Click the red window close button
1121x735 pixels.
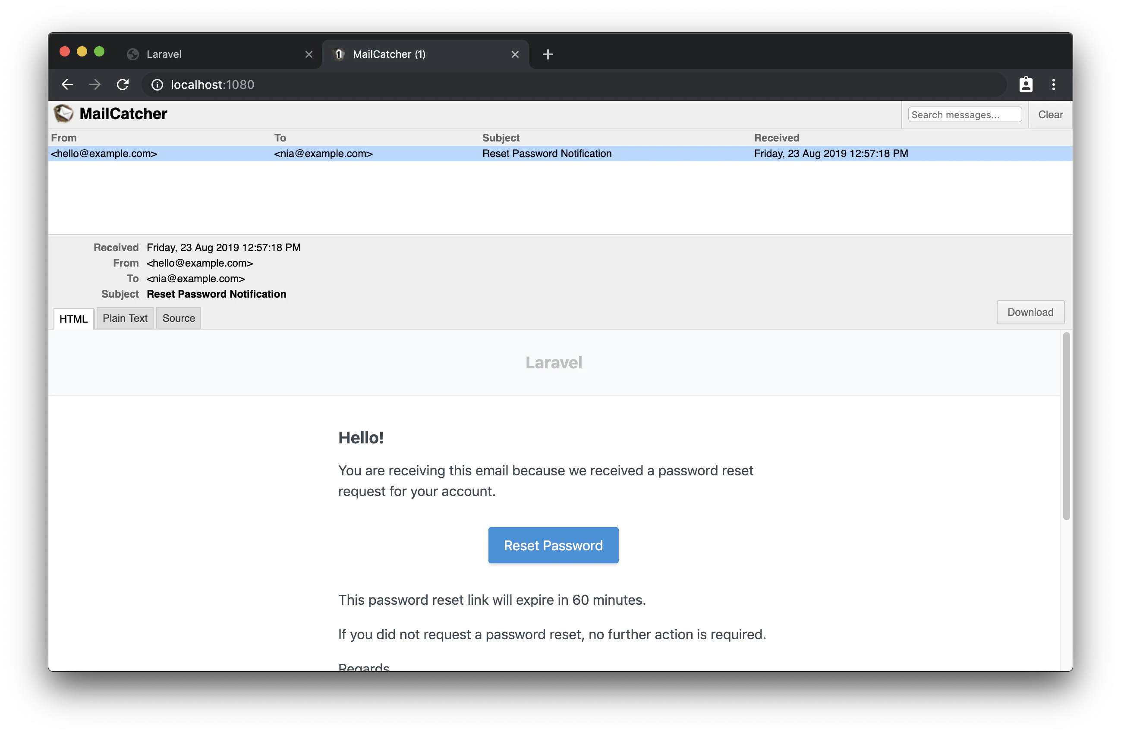(x=65, y=51)
